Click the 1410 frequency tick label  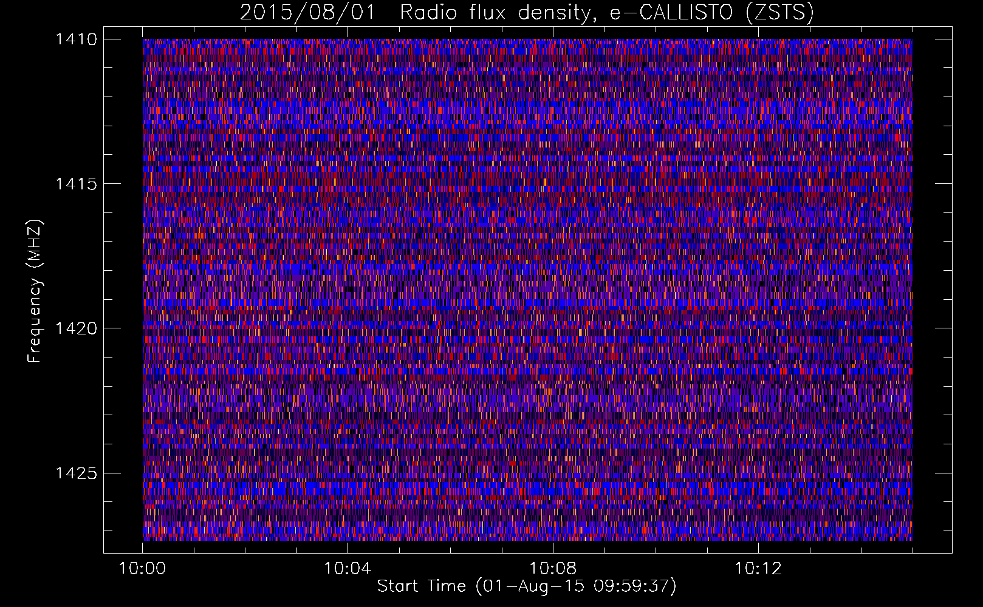pyautogui.click(x=76, y=39)
